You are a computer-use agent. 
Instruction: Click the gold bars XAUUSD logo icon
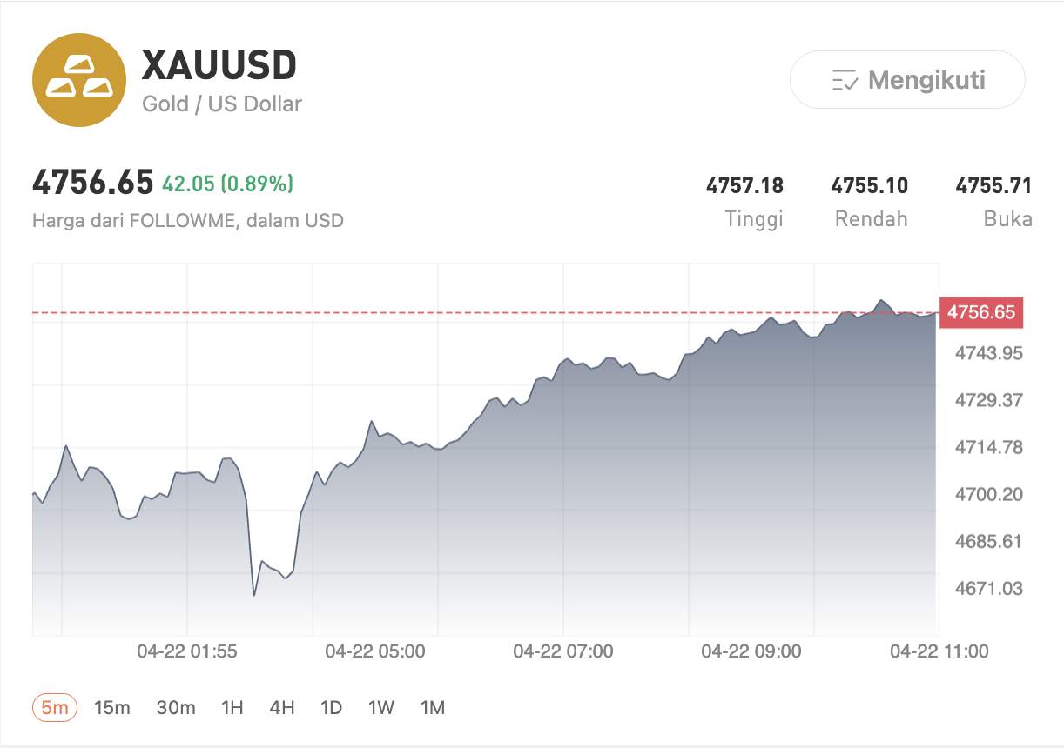tap(79, 79)
